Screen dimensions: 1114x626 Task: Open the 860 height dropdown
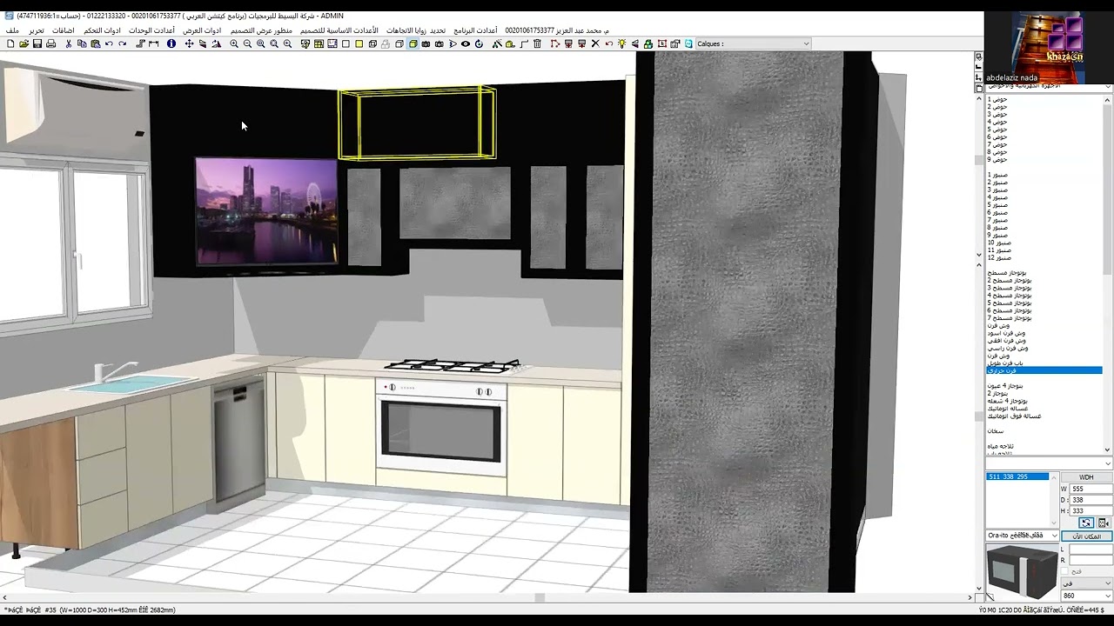[1087, 596]
